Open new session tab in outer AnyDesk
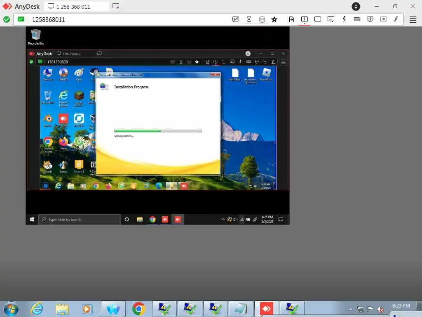 pos(116,6)
